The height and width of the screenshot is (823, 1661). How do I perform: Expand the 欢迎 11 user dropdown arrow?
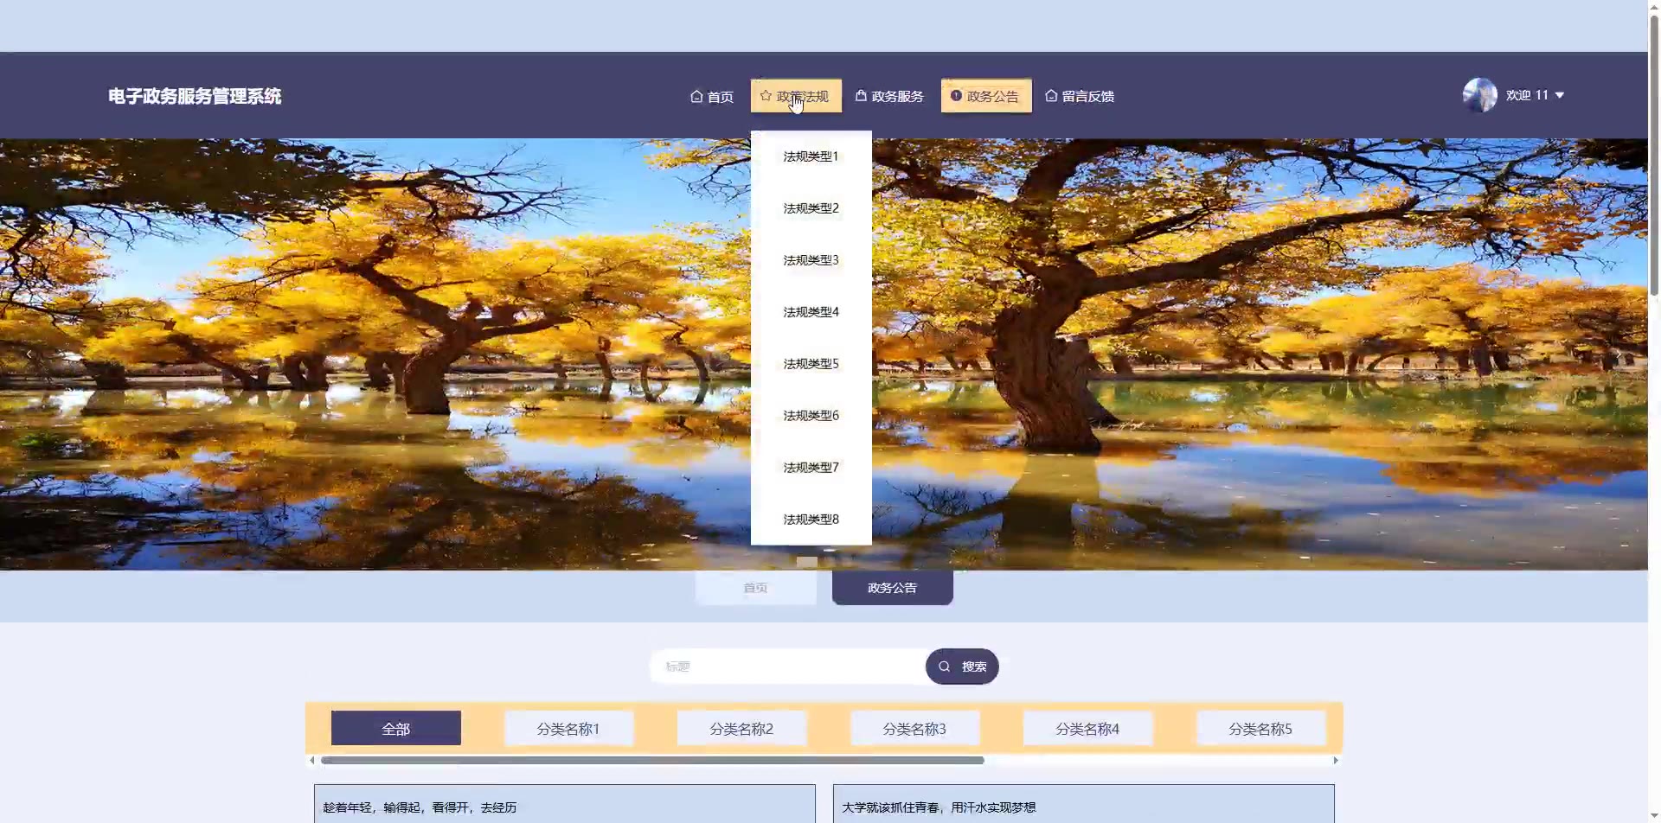(x=1560, y=95)
